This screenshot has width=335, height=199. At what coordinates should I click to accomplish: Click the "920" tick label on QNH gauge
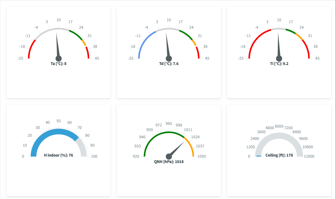[136, 156]
